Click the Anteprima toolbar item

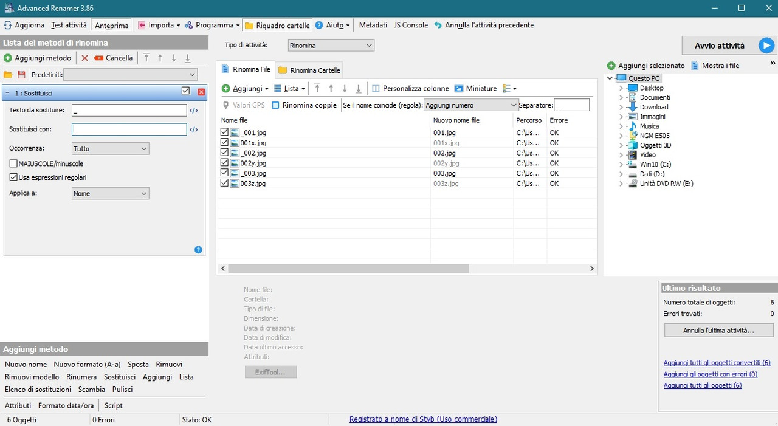tap(112, 25)
